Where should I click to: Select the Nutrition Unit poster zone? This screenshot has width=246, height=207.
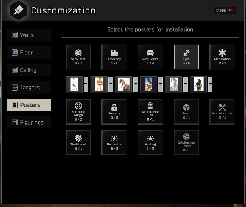tap(222, 111)
